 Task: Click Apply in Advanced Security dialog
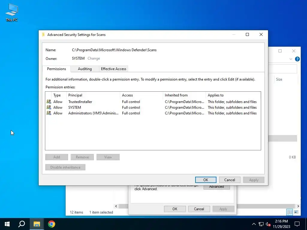(254, 180)
